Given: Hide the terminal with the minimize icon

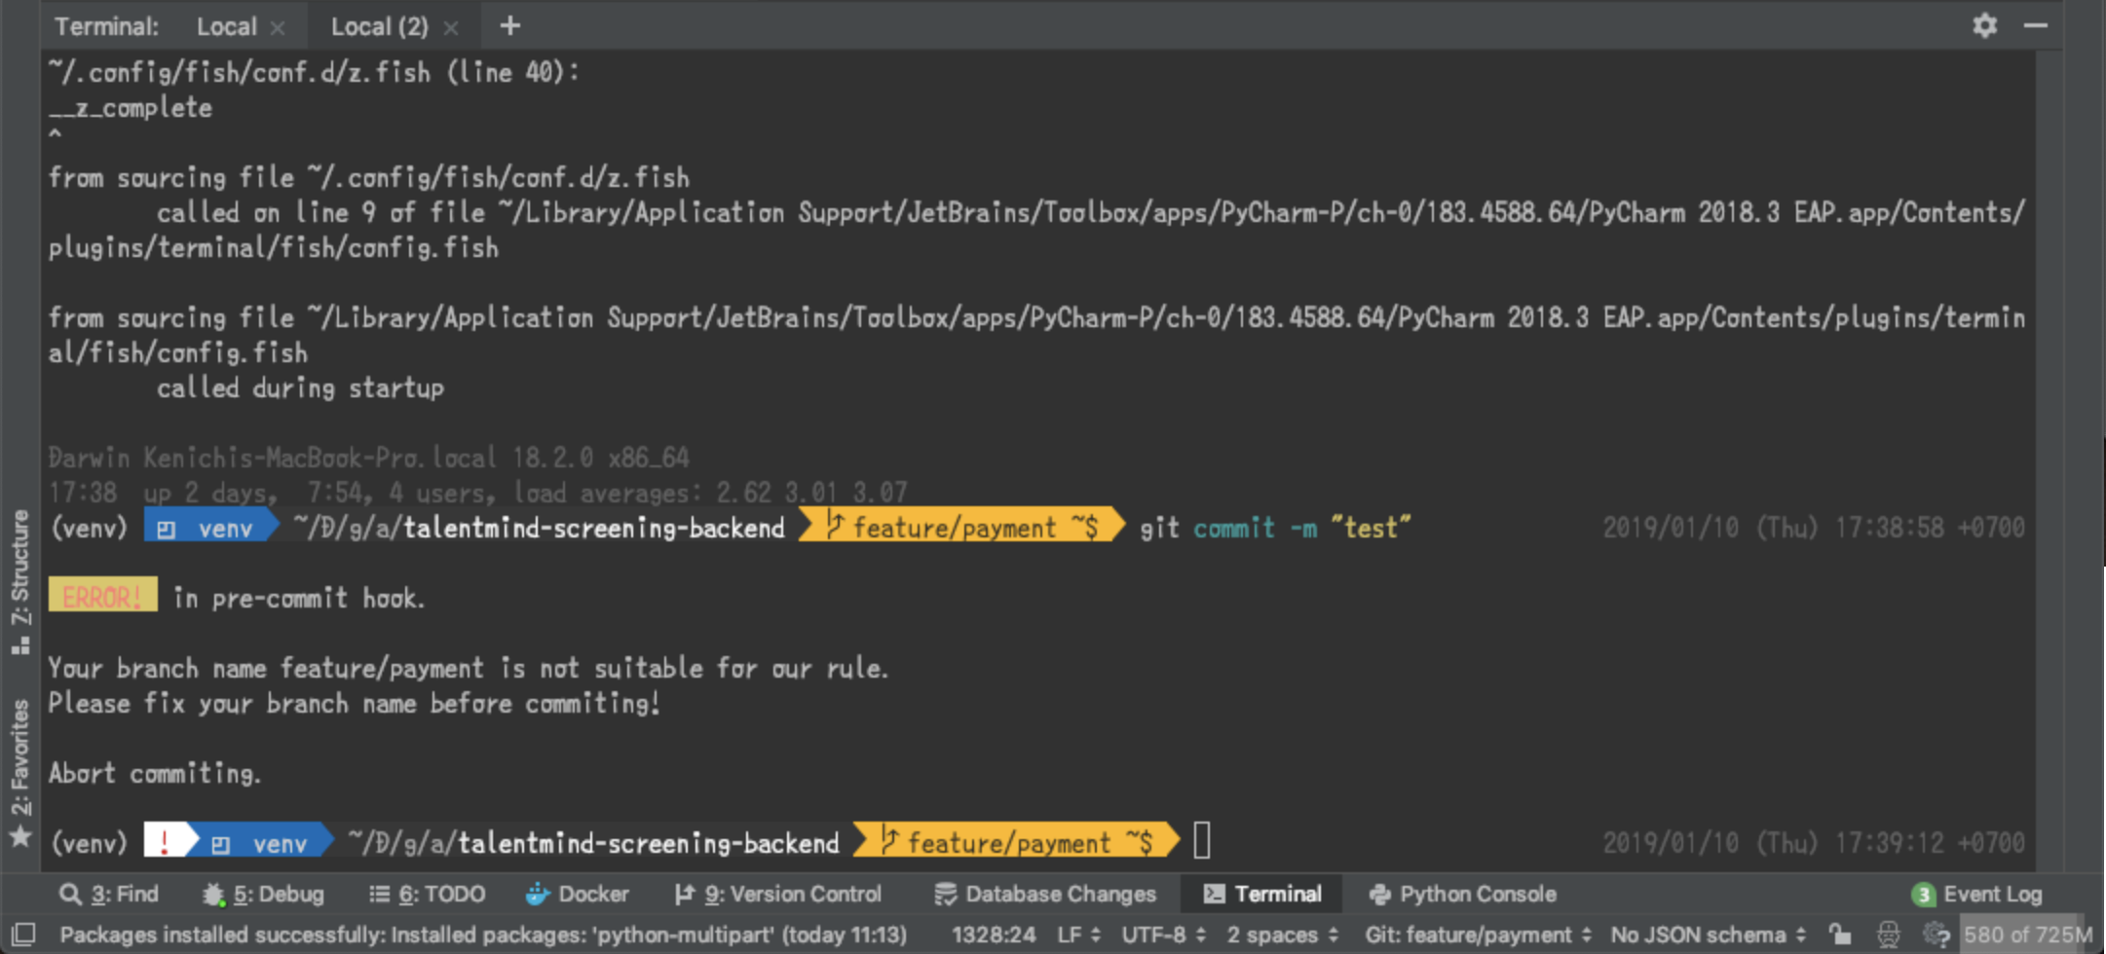Looking at the screenshot, I should click(2036, 26).
